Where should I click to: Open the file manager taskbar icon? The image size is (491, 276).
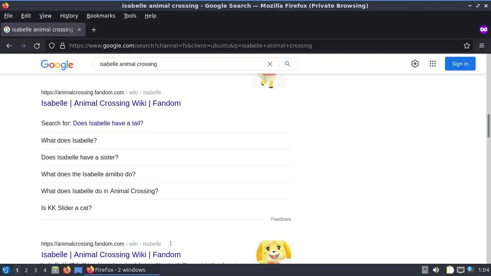pyautogui.click(x=55, y=270)
